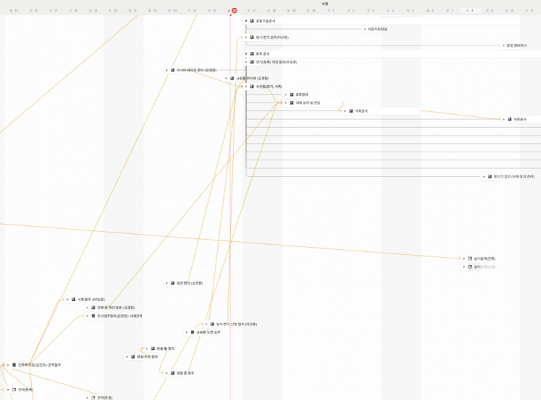541x400 pixels.
Task: Click the 석재 상차 및 반입 task icon
Action: pyautogui.click(x=291, y=103)
